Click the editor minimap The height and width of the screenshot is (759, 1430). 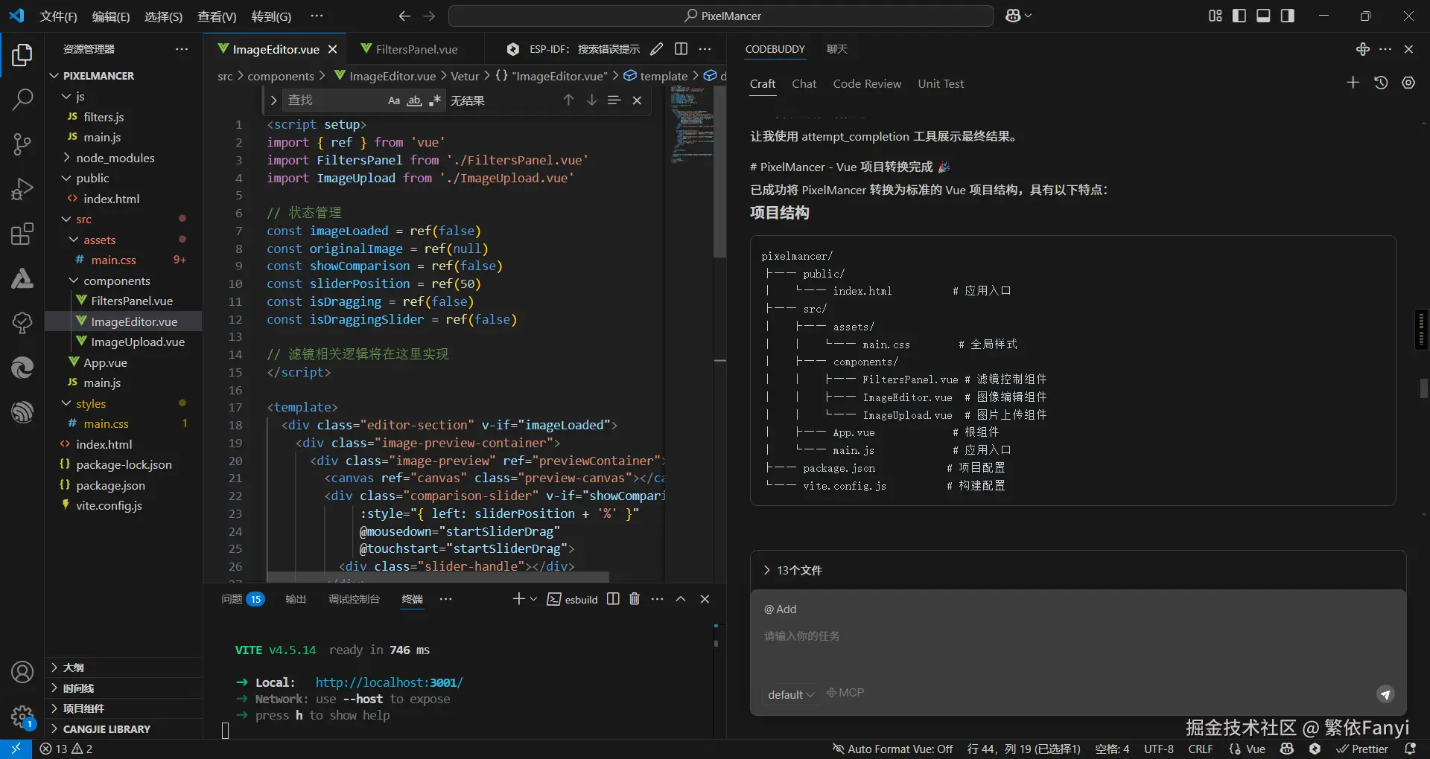[x=690, y=124]
